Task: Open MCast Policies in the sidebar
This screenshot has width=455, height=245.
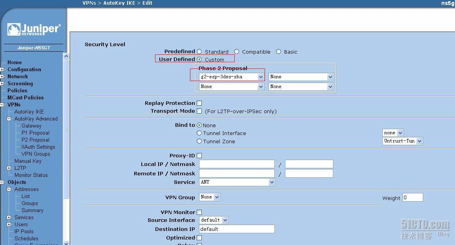Action: (26, 98)
